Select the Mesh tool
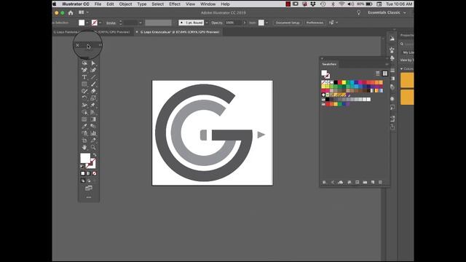Screen dimensions: 466x262 click(84, 119)
